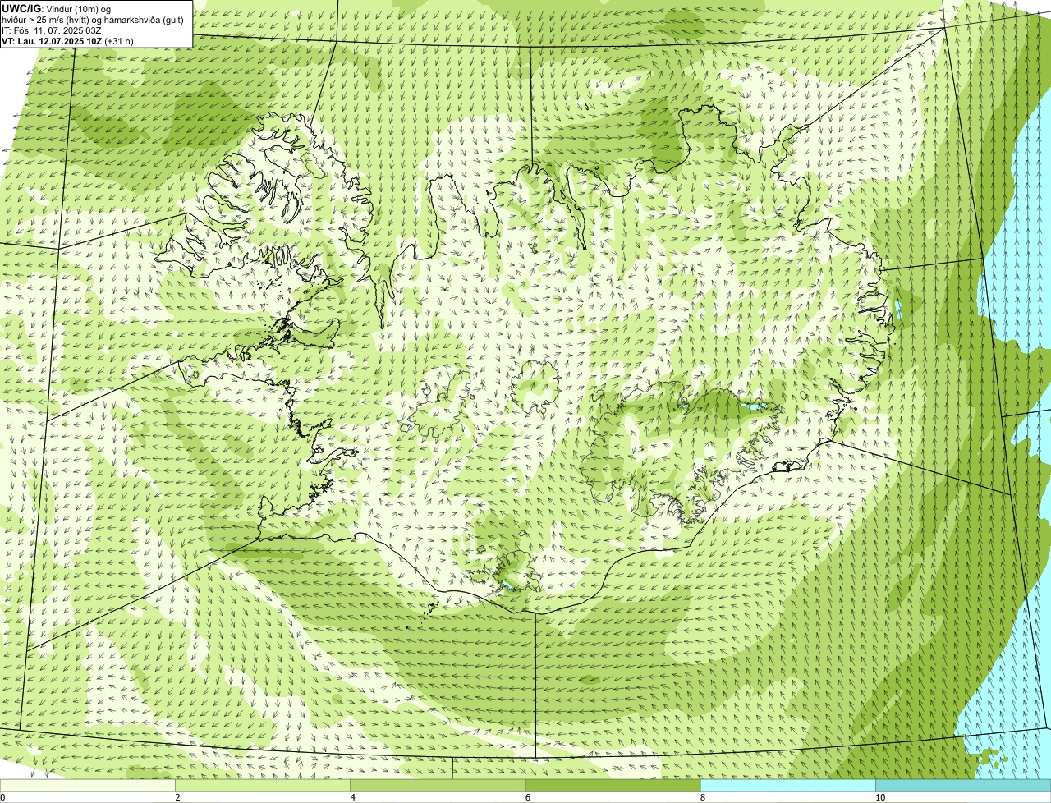
Task: Click the 8–10 m/s light cyan legend segment
Action: (787, 786)
